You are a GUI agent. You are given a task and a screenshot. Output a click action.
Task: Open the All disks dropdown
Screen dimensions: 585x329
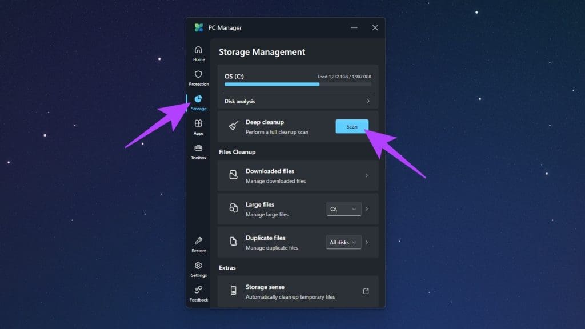point(343,242)
